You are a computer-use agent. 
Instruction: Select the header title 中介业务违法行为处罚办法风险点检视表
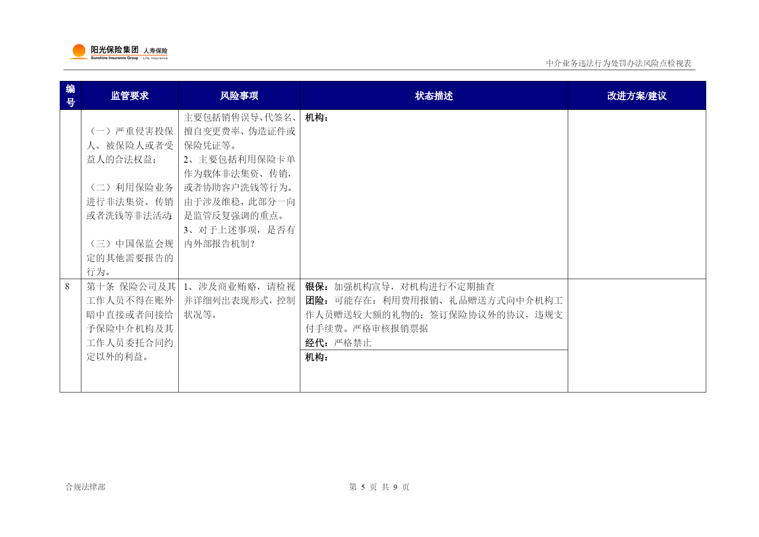[x=618, y=63]
